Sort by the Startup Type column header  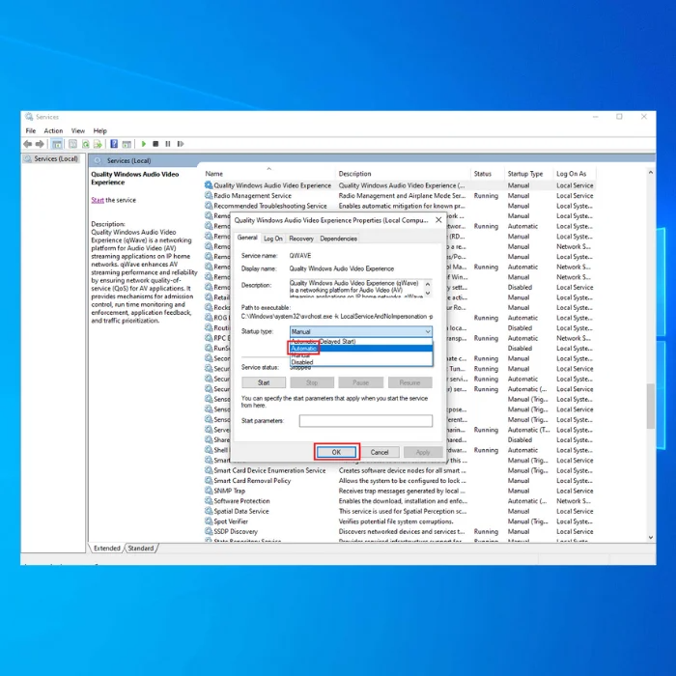pos(529,174)
